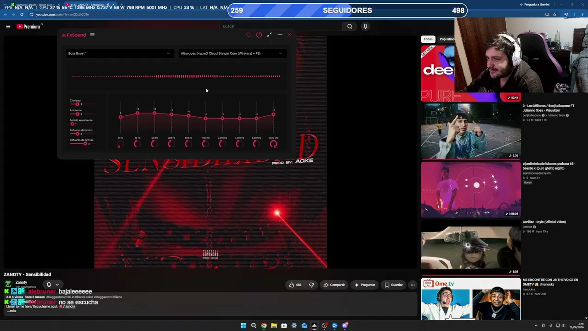This screenshot has height=331, width=588.
Task: Click the FxSound heart donate icon
Action: click(249, 35)
